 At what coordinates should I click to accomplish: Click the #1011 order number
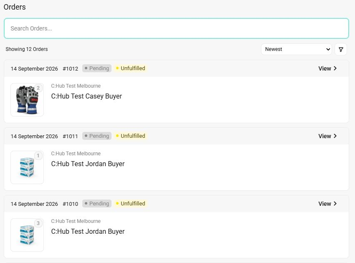(71, 136)
